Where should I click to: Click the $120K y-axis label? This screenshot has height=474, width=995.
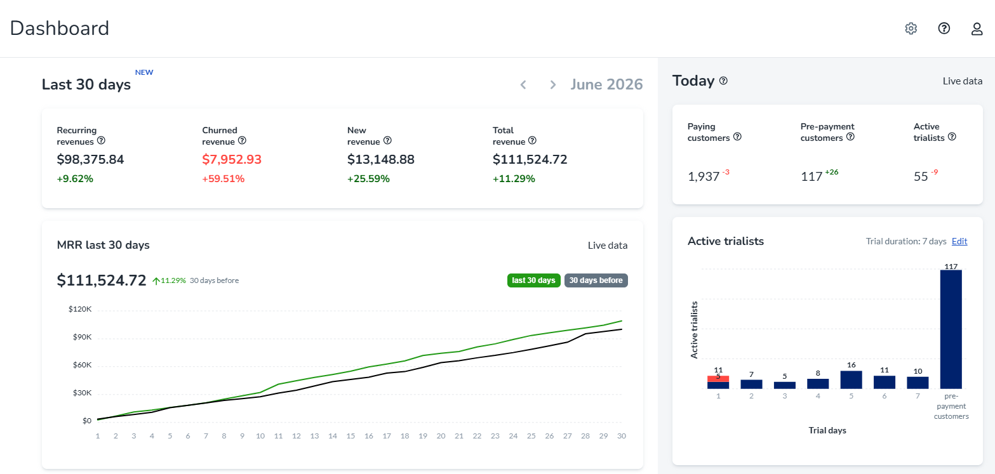coord(81,309)
